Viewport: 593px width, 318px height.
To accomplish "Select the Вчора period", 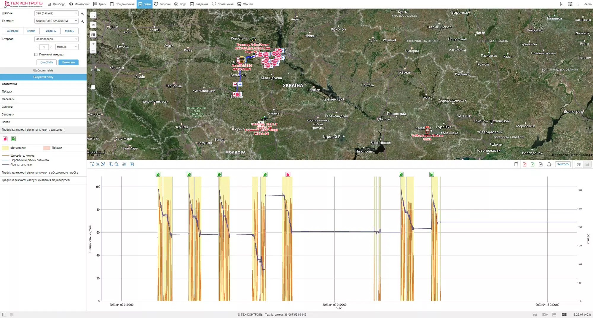I will tap(31, 31).
